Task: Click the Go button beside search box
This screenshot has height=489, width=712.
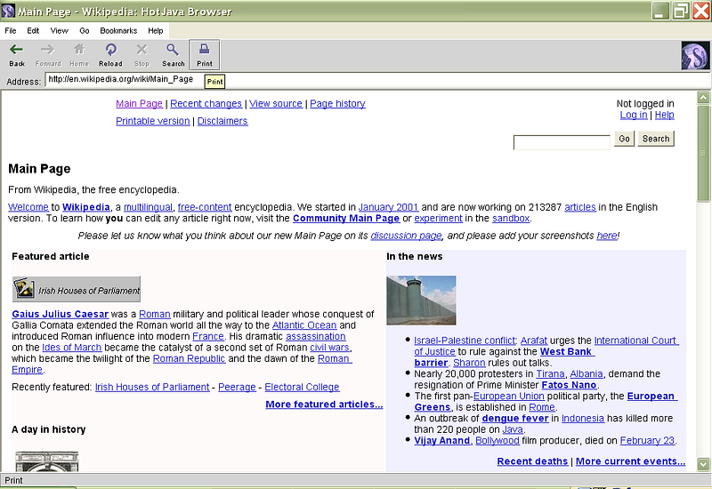Action: [x=624, y=139]
